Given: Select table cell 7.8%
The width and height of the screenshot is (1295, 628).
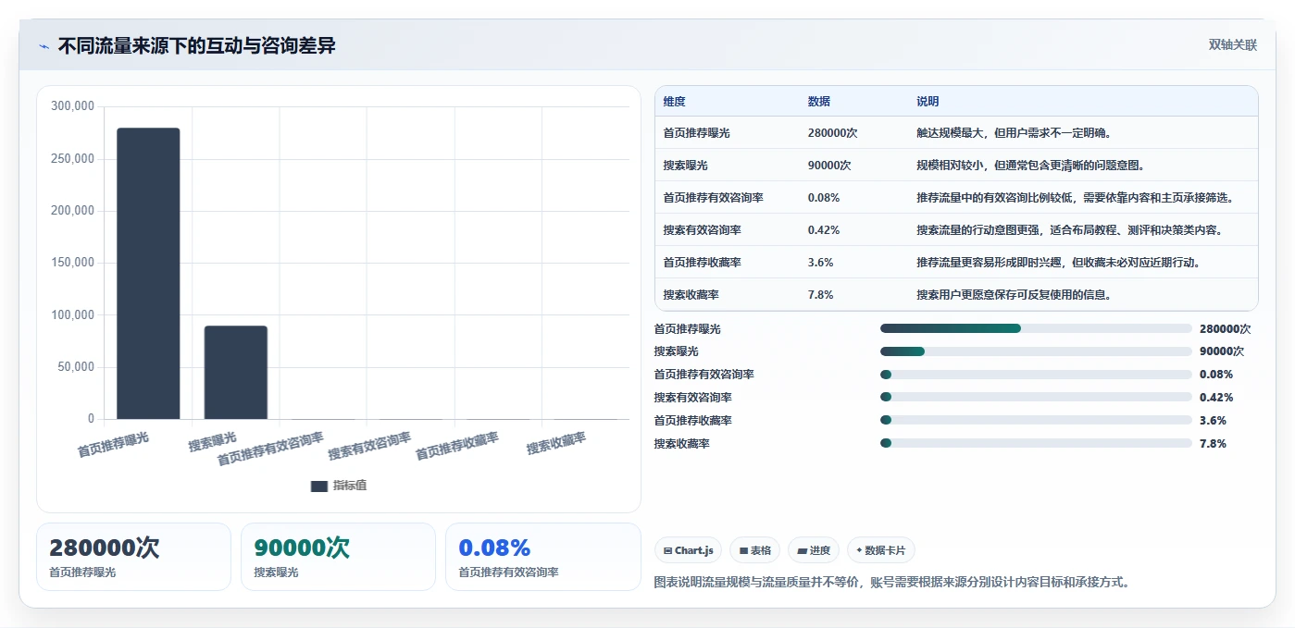Looking at the screenshot, I should [x=820, y=295].
